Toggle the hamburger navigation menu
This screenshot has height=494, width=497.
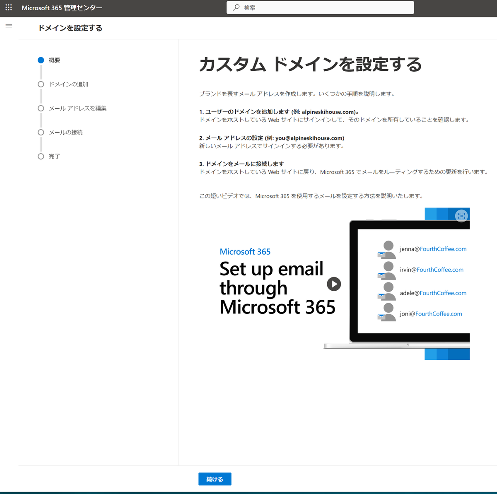[9, 26]
